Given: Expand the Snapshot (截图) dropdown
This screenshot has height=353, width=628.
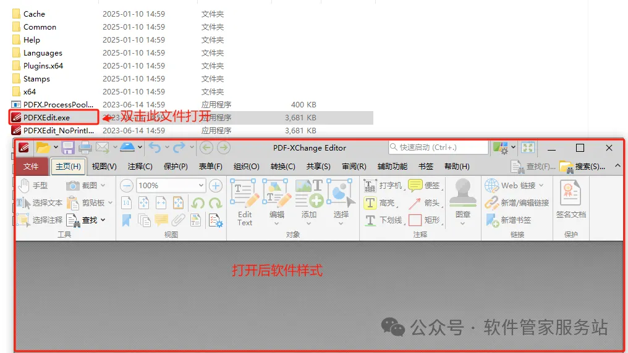Looking at the screenshot, I should tap(103, 186).
